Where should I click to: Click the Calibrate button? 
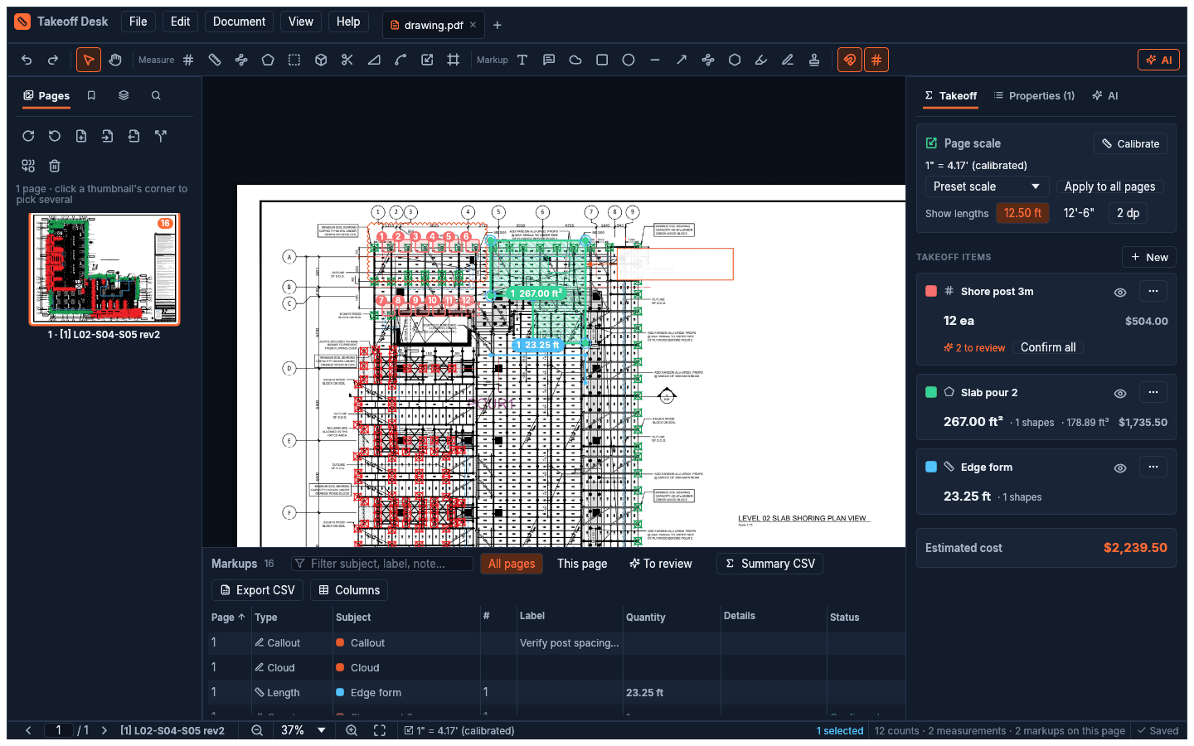point(1130,143)
